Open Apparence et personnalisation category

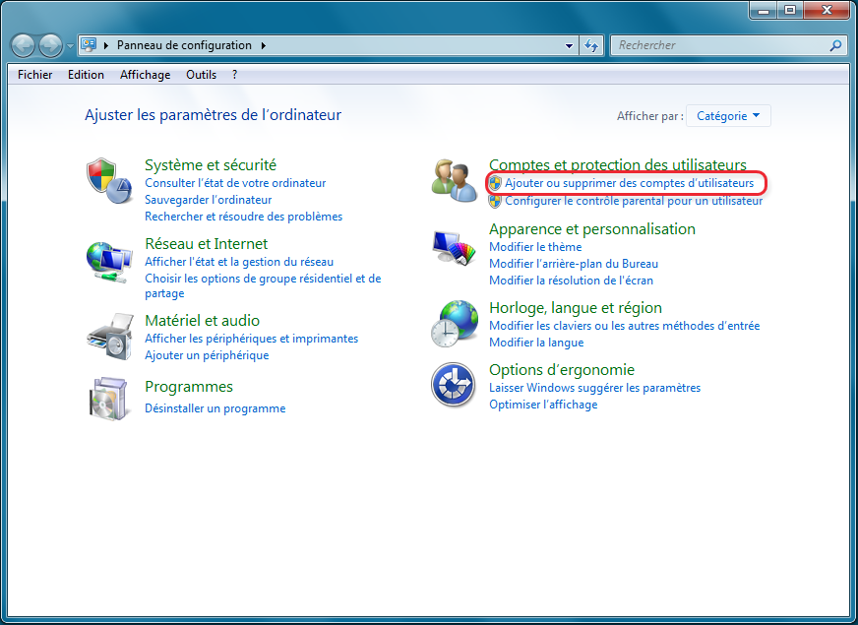pos(592,228)
